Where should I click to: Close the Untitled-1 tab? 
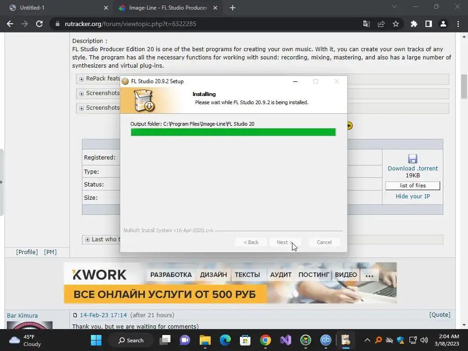pyautogui.click(x=106, y=8)
